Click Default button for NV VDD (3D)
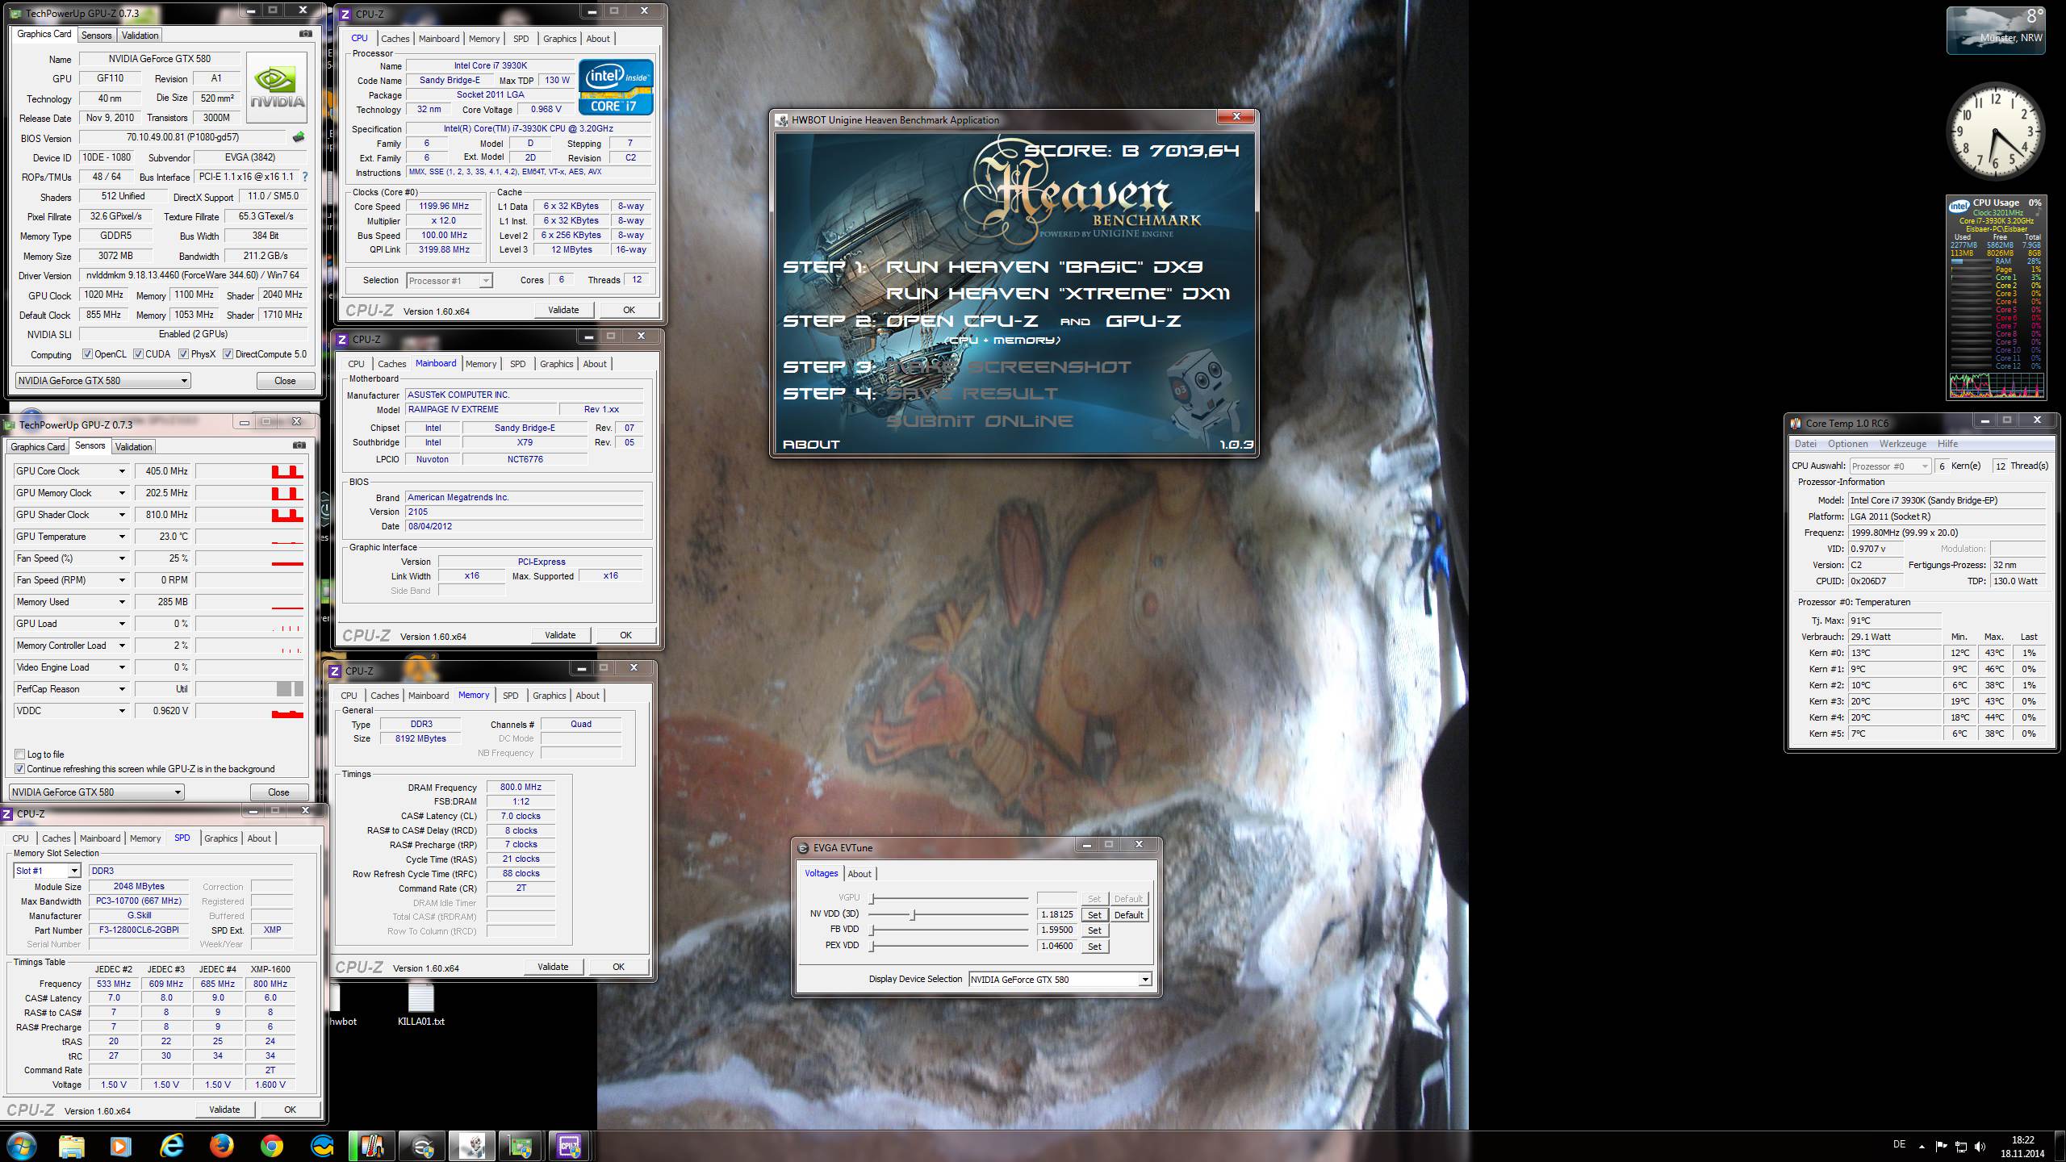Image resolution: width=2066 pixels, height=1162 pixels. (x=1128, y=915)
